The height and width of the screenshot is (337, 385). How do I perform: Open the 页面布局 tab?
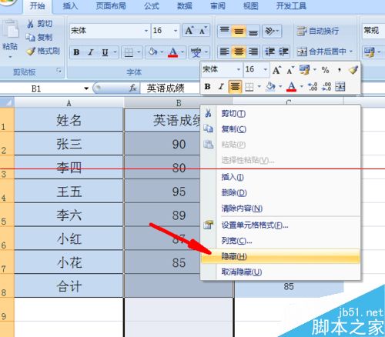pyautogui.click(x=111, y=5)
